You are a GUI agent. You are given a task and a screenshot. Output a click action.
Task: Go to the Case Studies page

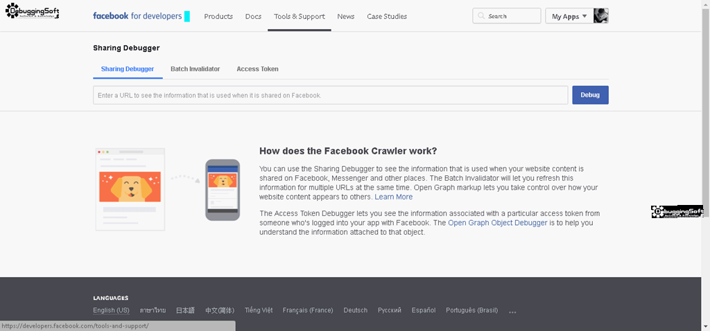pyautogui.click(x=387, y=17)
